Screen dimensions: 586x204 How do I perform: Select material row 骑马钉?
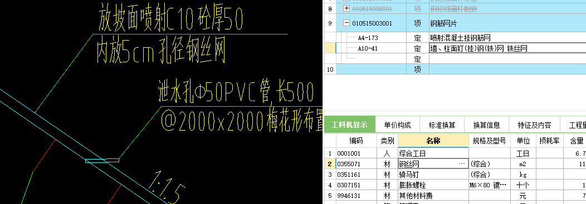(433, 174)
